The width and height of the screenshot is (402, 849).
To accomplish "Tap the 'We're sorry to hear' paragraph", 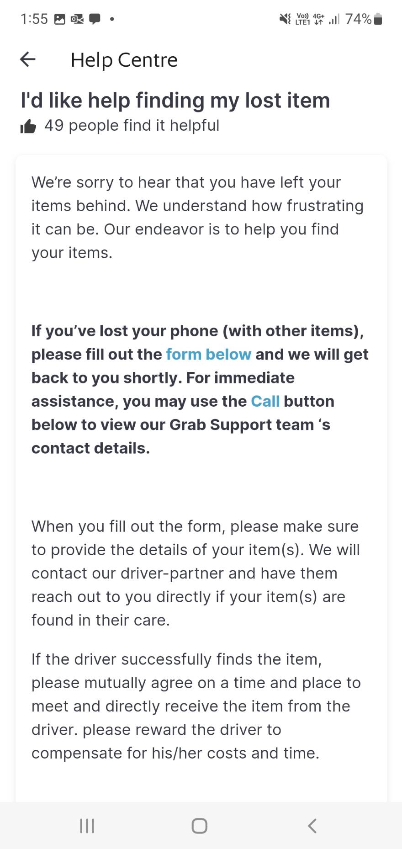I will 197,218.
